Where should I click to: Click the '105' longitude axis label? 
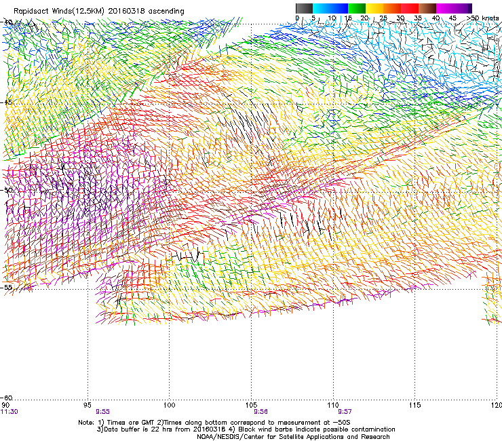pos(251,405)
